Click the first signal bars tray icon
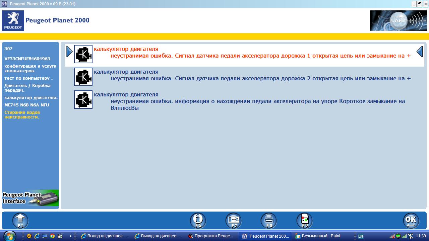The height and width of the screenshot is (241, 429). point(392,236)
